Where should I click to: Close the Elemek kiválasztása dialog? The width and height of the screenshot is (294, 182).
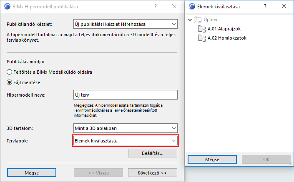[284, 6]
